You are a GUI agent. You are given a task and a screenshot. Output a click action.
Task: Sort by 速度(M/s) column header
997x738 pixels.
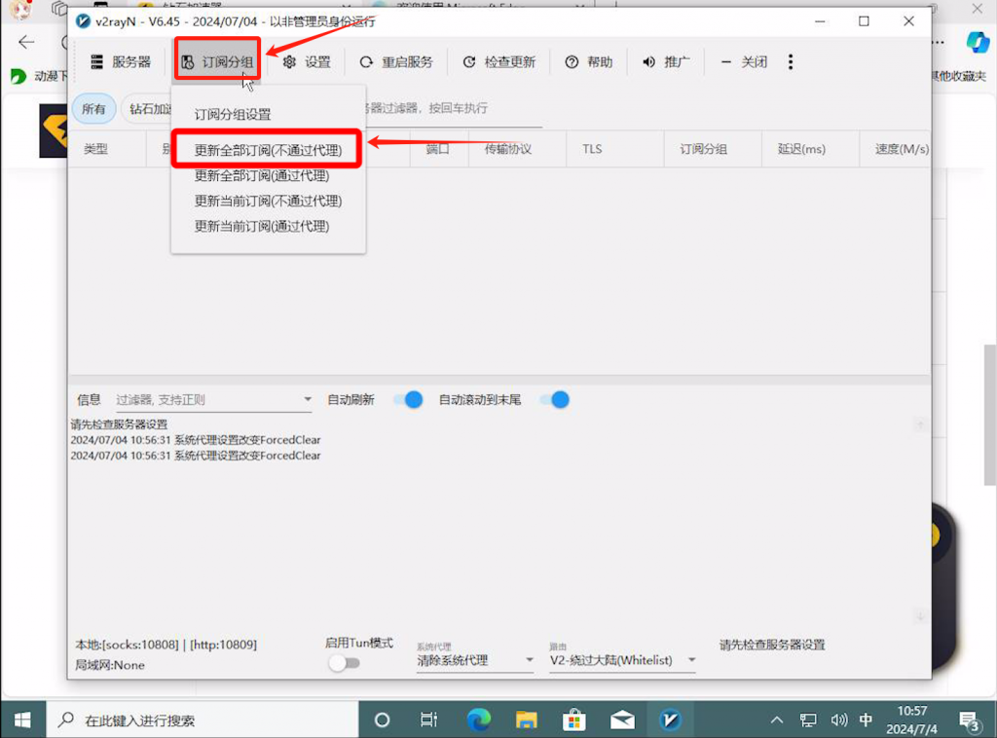coord(901,149)
